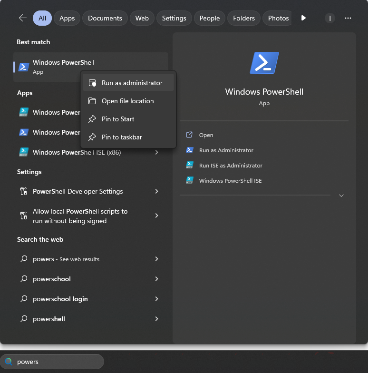368x373 pixels.
Task: Click the pin icon beside Pin to Start
Action: [x=92, y=119]
